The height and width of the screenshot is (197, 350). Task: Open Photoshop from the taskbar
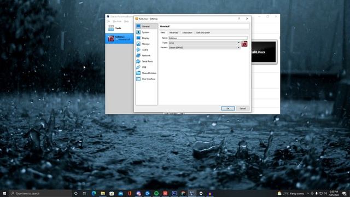point(174,193)
